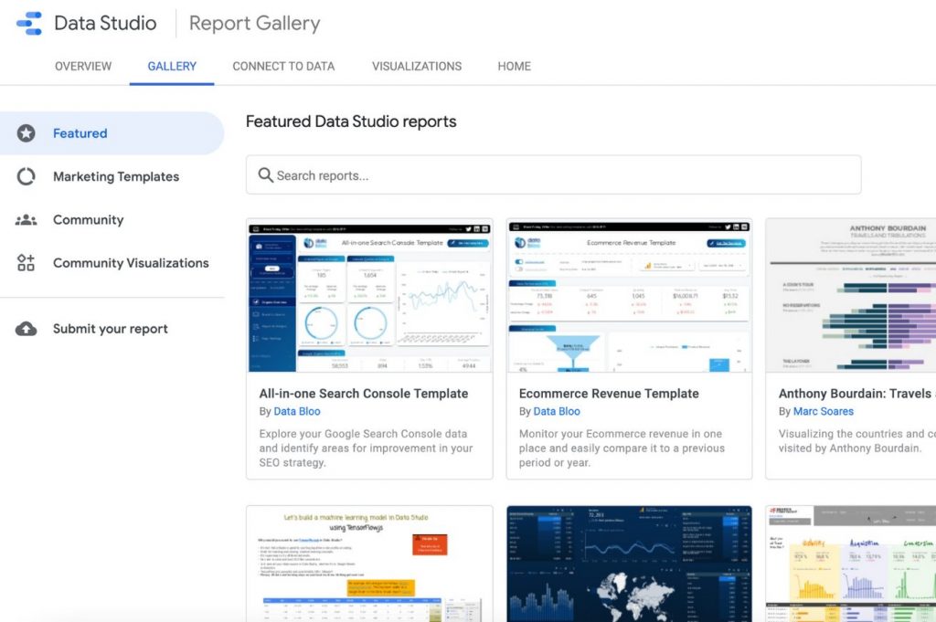The height and width of the screenshot is (622, 936).
Task: Click the Marketing Templates circle icon
Action: pos(26,176)
